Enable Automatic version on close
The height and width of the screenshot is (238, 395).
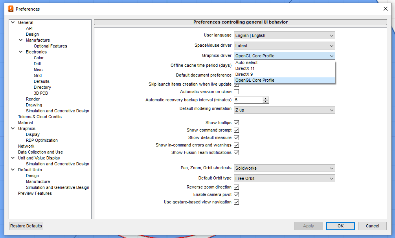coord(236,91)
